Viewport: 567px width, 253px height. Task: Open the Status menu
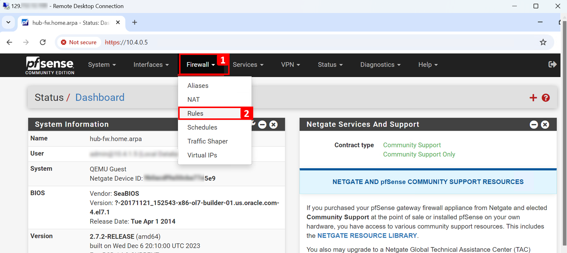pos(330,65)
